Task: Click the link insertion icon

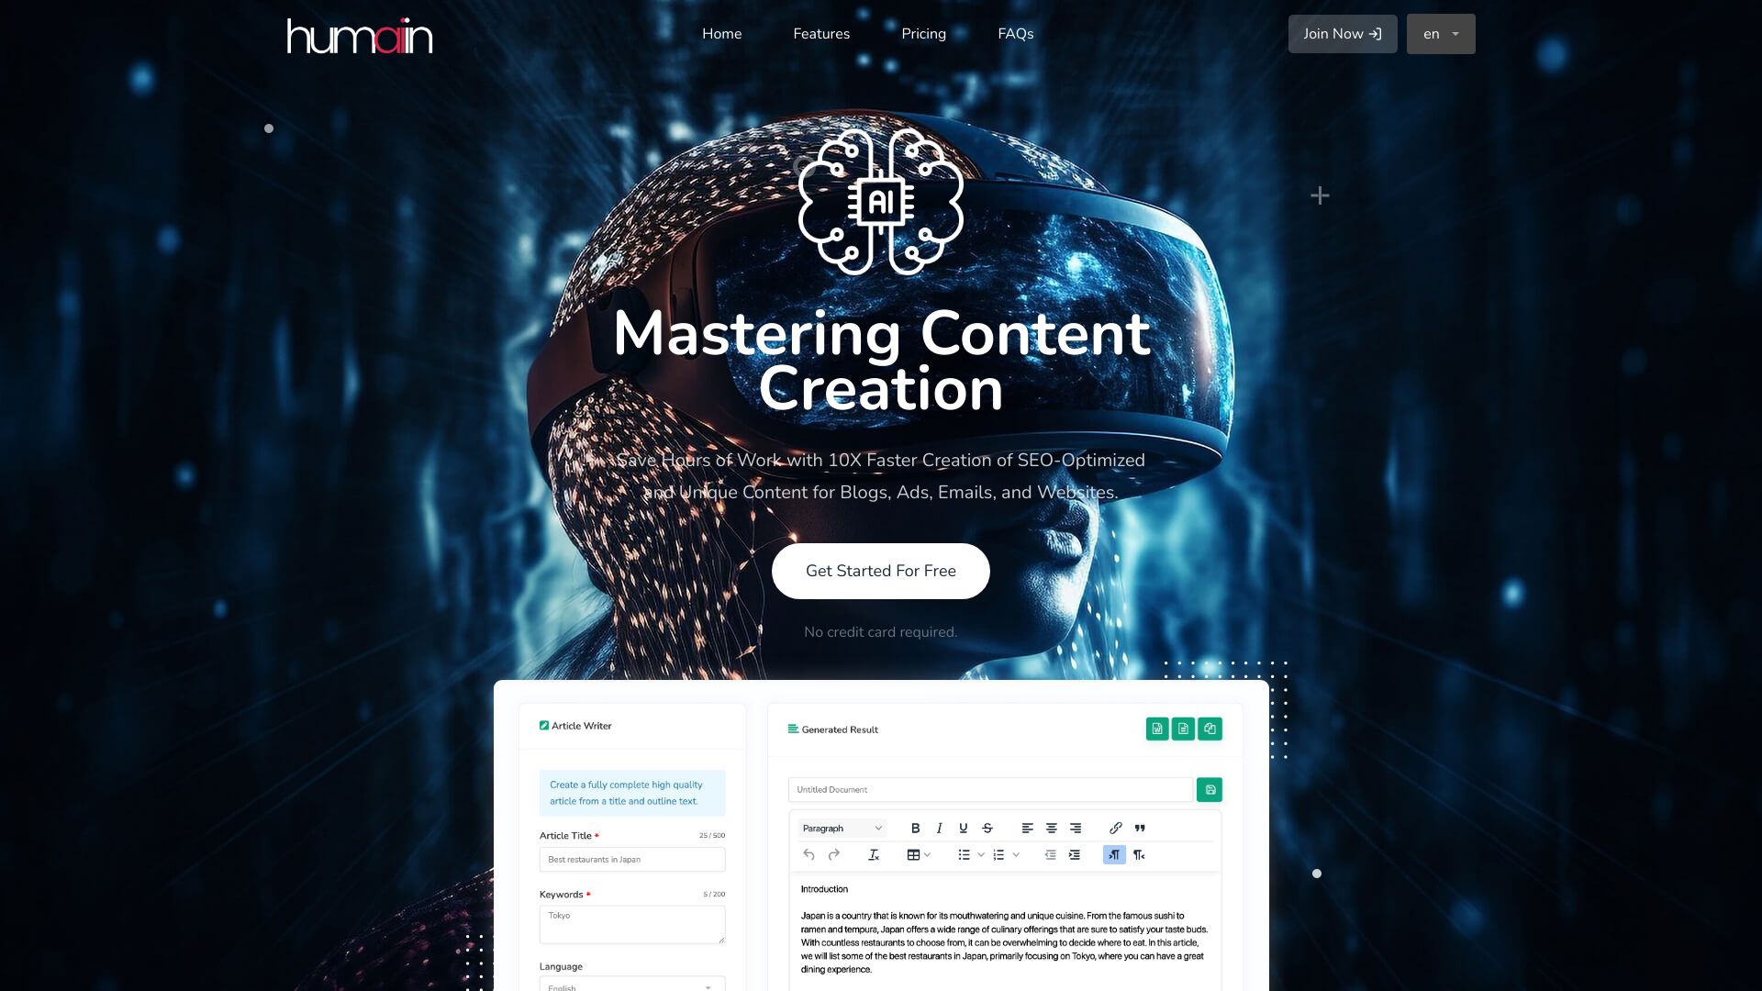Action: pyautogui.click(x=1116, y=827)
